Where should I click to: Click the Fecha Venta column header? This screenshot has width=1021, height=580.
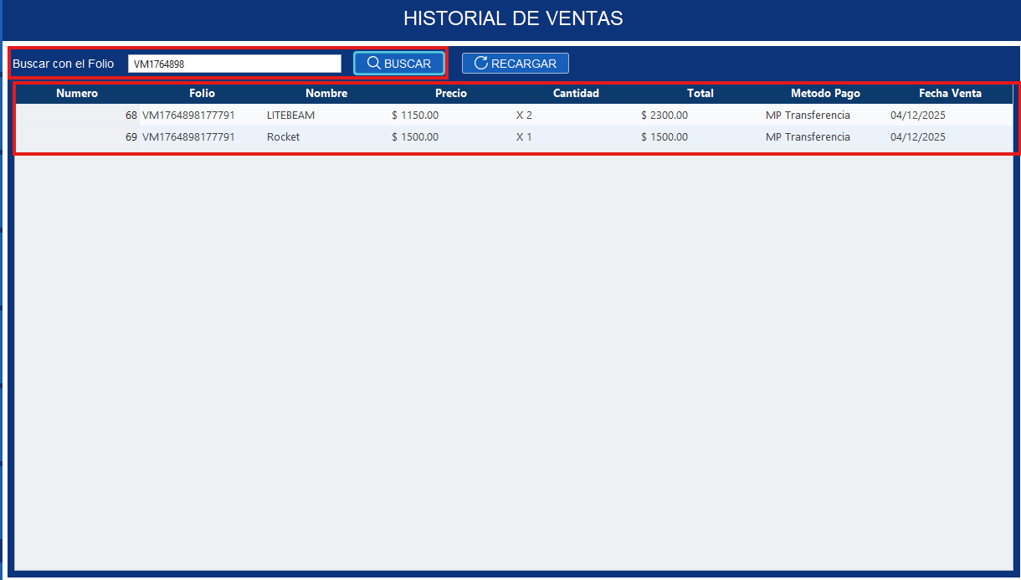950,93
